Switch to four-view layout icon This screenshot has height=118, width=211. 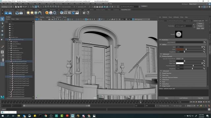point(2,56)
